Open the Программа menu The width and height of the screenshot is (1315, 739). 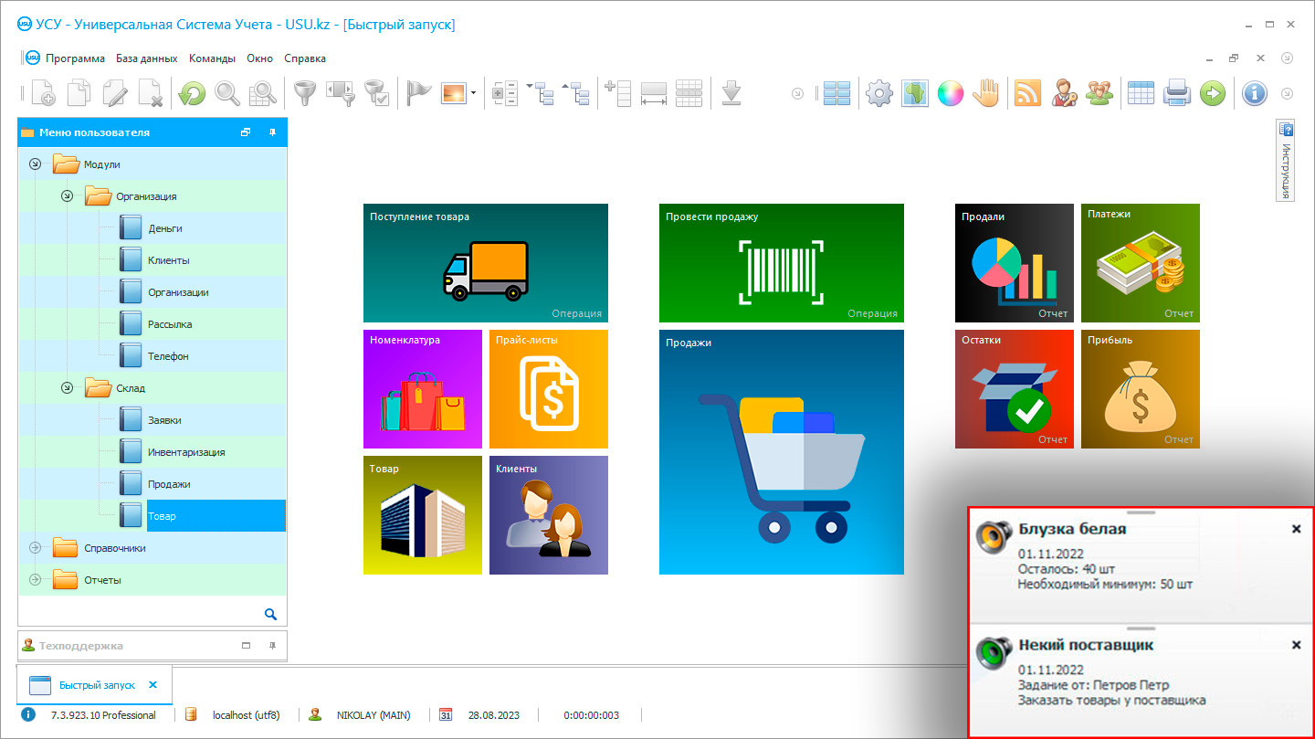[75, 58]
